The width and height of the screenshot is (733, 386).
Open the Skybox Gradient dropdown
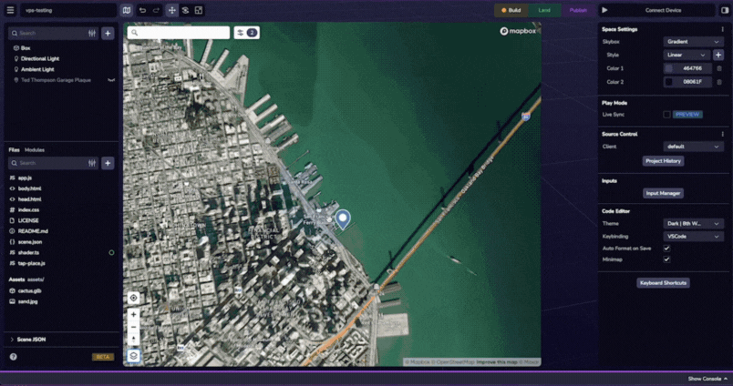click(693, 42)
